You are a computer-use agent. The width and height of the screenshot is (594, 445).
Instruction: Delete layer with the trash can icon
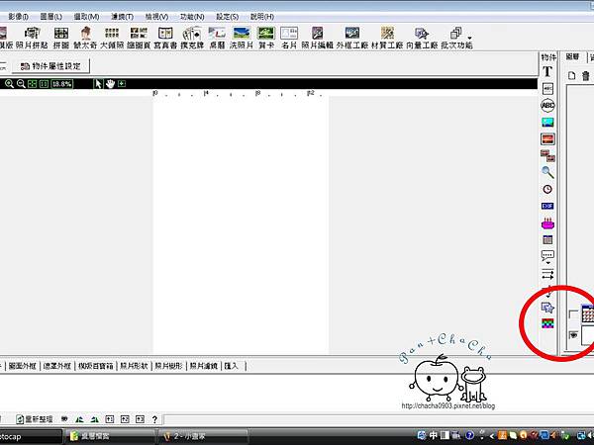point(586,76)
